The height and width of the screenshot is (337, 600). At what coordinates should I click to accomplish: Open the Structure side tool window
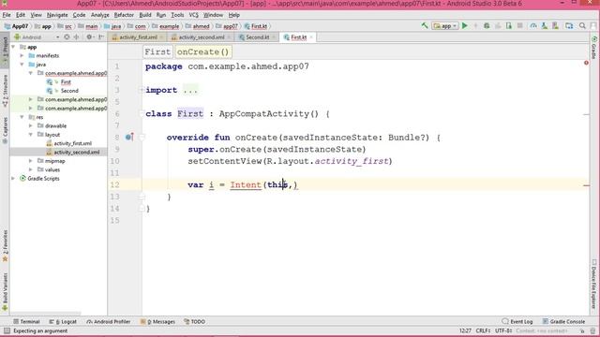tap(5, 91)
